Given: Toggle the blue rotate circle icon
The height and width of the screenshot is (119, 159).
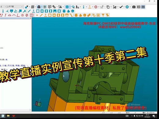Looking at the screenshot, I should click(x=67, y=7).
